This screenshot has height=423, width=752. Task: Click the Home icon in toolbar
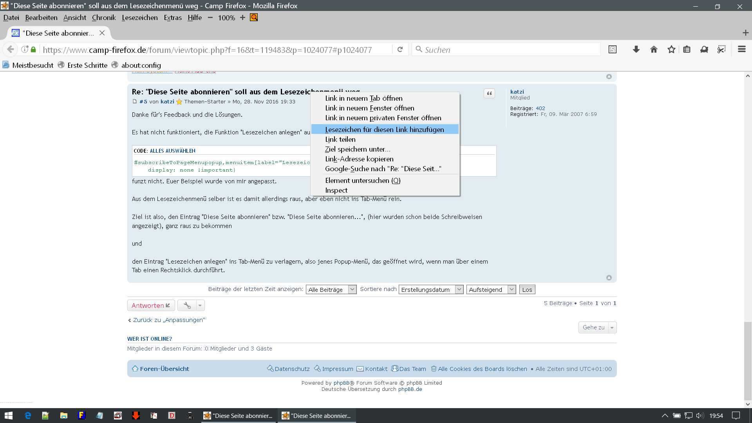(654, 49)
